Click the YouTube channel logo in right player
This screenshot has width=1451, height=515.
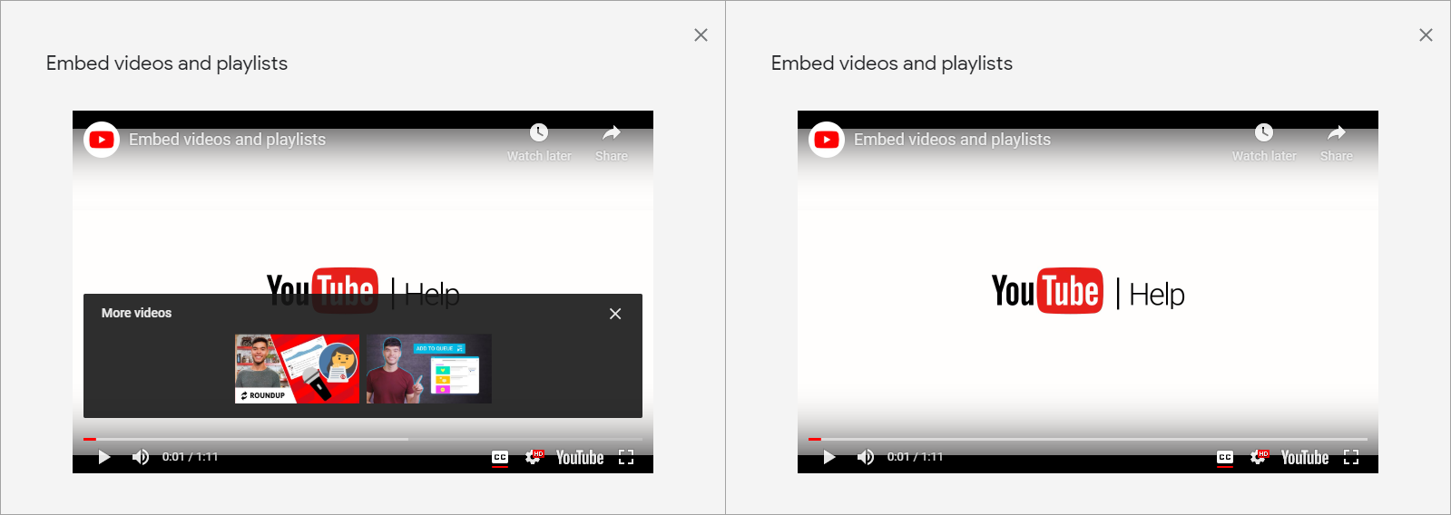[827, 140]
